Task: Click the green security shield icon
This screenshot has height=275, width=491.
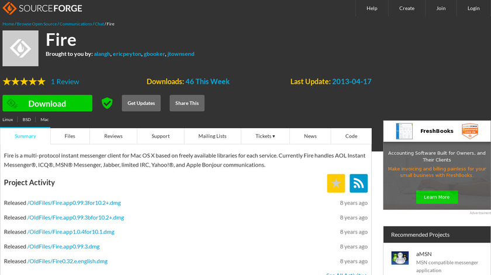Action: pyautogui.click(x=107, y=103)
